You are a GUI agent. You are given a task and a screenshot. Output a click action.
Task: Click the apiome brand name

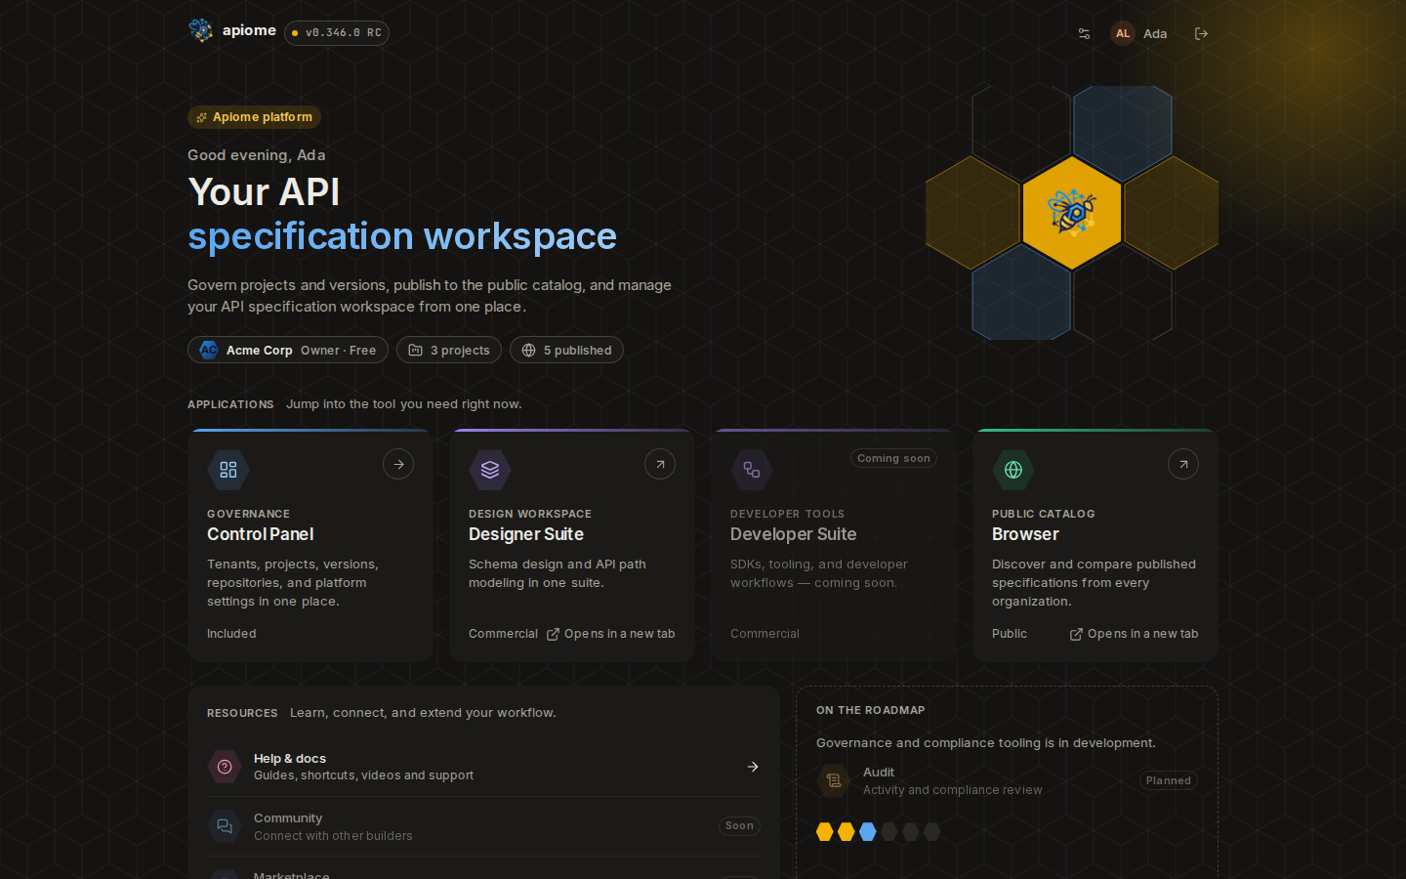coord(249,30)
